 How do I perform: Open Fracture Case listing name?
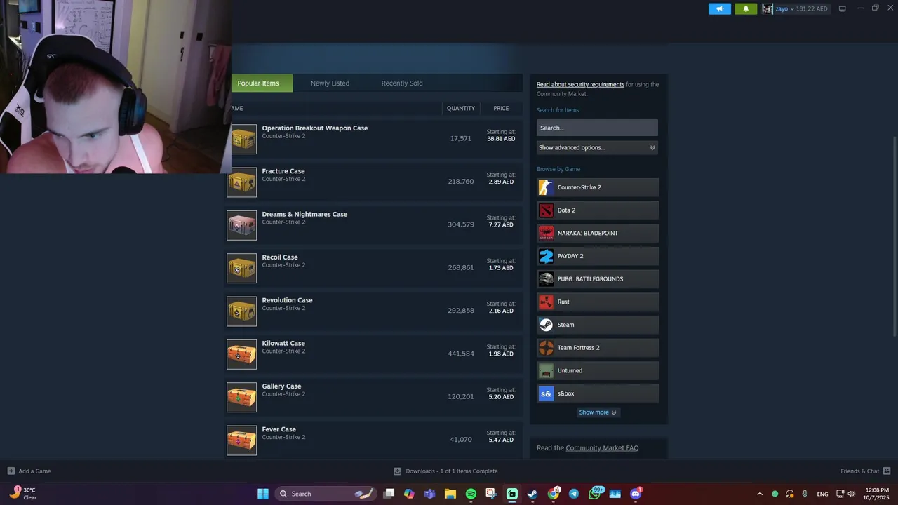[x=283, y=171]
